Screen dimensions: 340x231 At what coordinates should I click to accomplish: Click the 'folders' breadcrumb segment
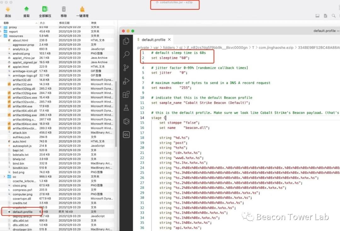pyautogui.click(x=169, y=47)
